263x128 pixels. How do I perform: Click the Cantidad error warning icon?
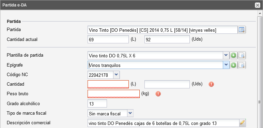pos(211,84)
